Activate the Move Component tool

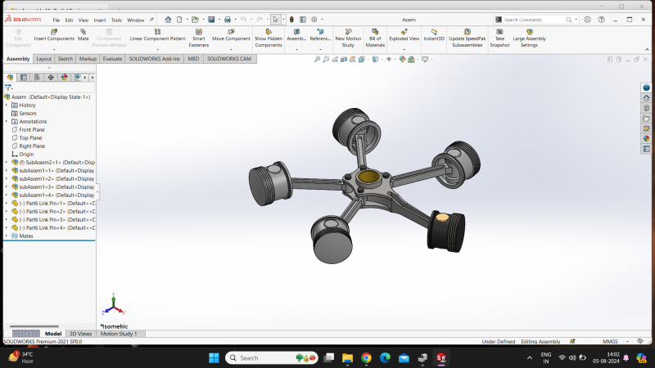pyautogui.click(x=231, y=35)
